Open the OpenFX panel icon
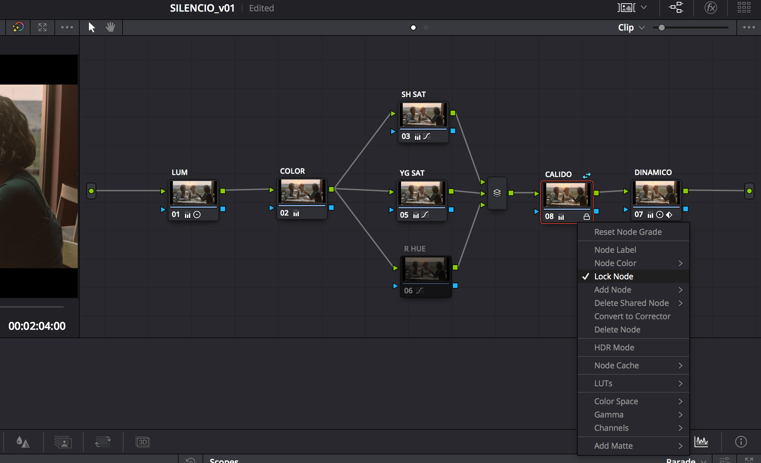 (711, 8)
